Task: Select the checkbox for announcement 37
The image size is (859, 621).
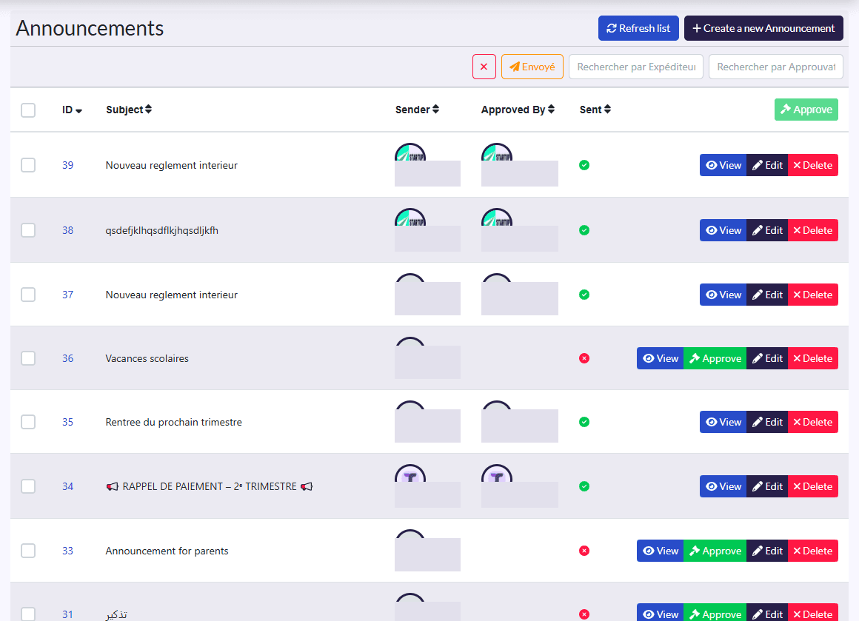Action: [x=28, y=295]
